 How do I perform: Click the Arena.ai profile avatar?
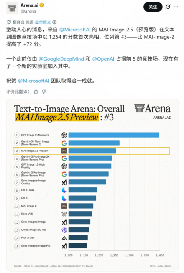(x=12, y=8)
